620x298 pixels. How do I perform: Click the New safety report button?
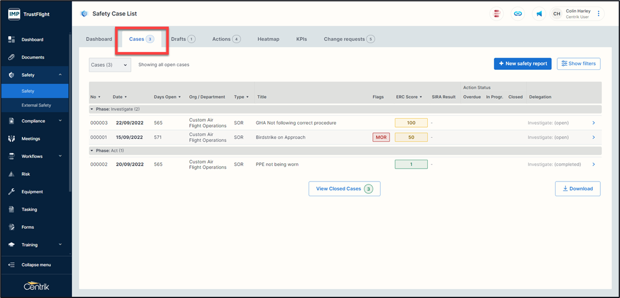[522, 64]
